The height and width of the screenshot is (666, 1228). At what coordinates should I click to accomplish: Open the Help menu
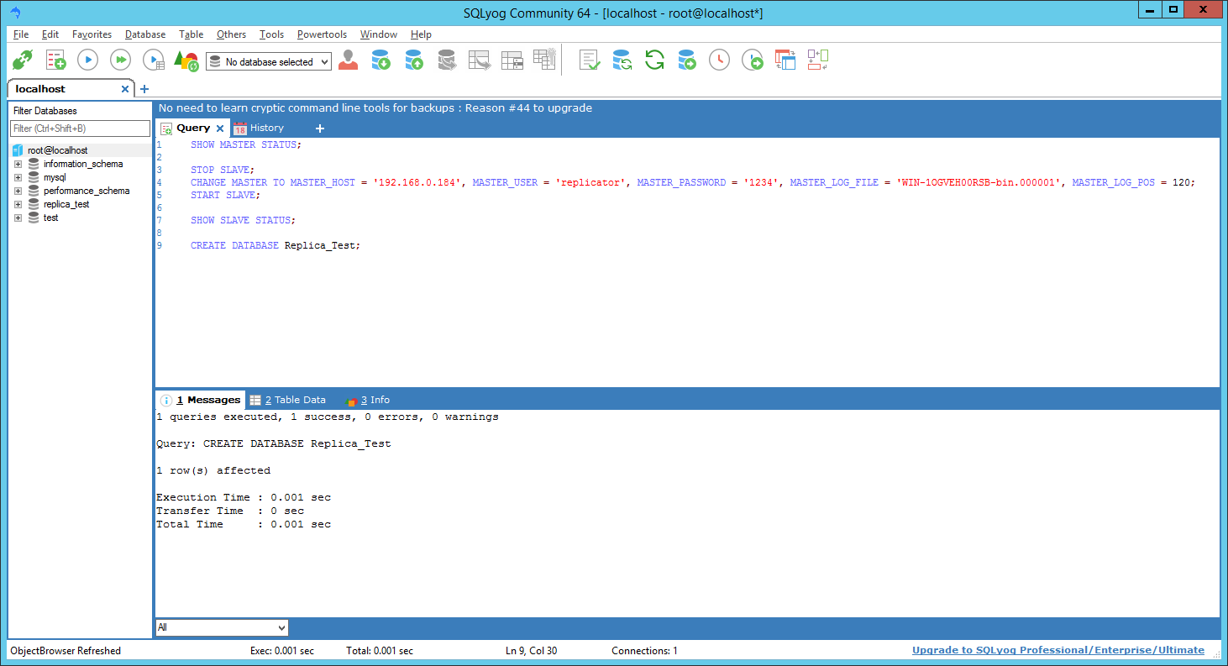point(421,34)
